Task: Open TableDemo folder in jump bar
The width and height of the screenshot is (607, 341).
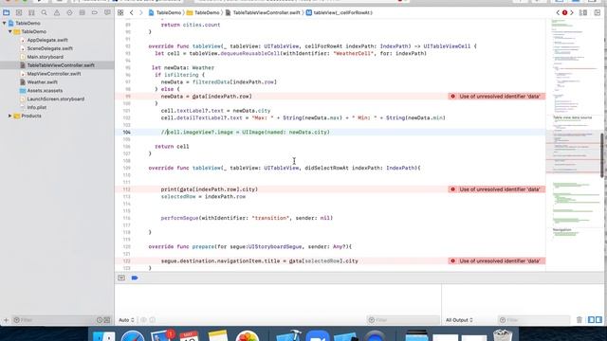Action: [203, 12]
